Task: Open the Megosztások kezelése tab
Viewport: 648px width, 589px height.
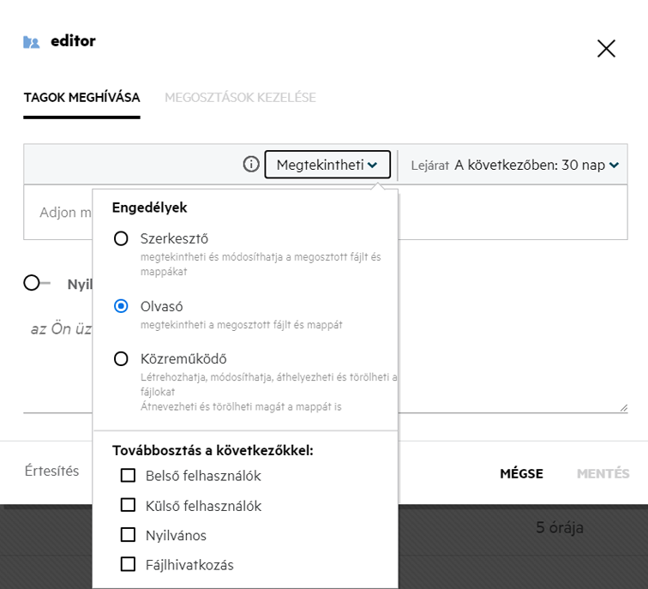Action: coord(240,98)
